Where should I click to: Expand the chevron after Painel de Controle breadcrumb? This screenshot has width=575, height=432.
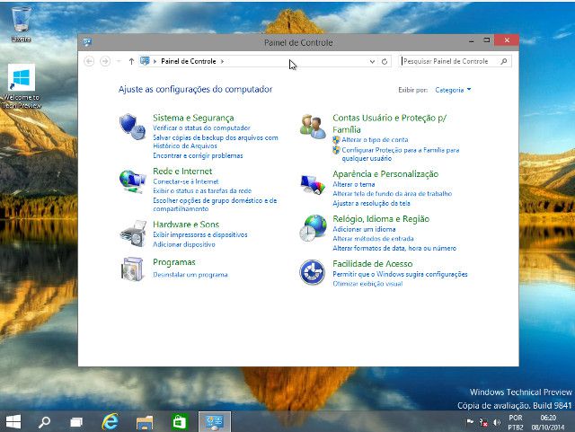pos(222,61)
